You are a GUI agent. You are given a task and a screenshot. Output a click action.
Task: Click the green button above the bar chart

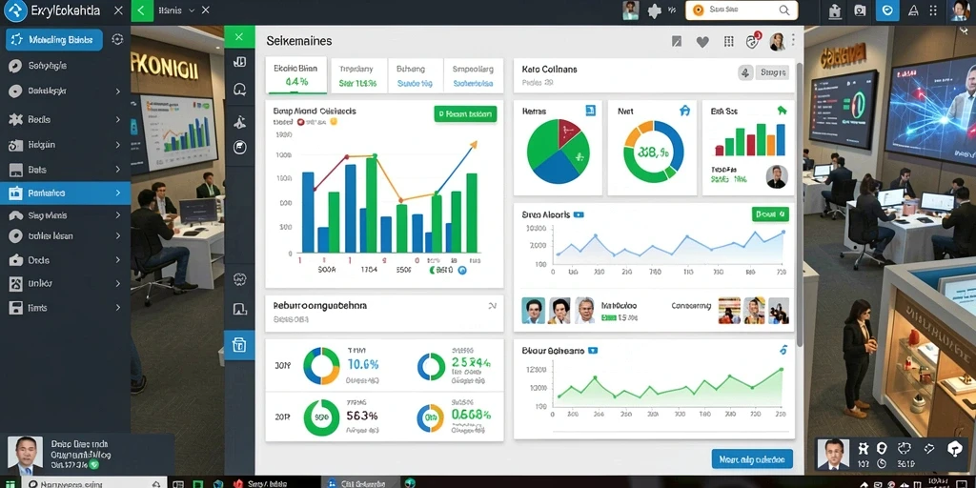pos(465,114)
